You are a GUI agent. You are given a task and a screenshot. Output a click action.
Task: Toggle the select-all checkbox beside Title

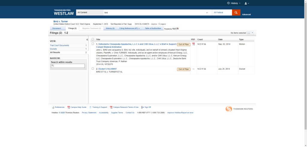[x=93, y=39]
